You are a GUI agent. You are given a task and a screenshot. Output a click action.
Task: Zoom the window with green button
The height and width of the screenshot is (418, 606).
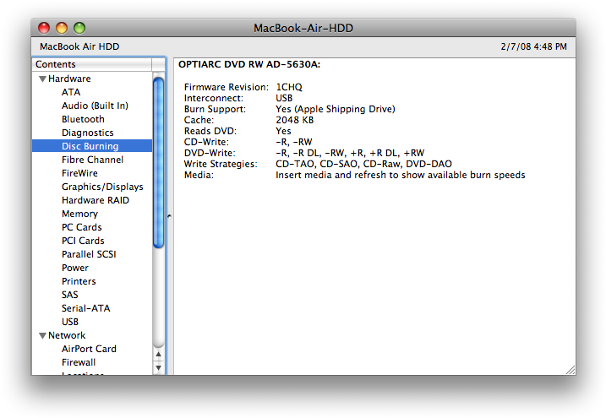coord(79,28)
